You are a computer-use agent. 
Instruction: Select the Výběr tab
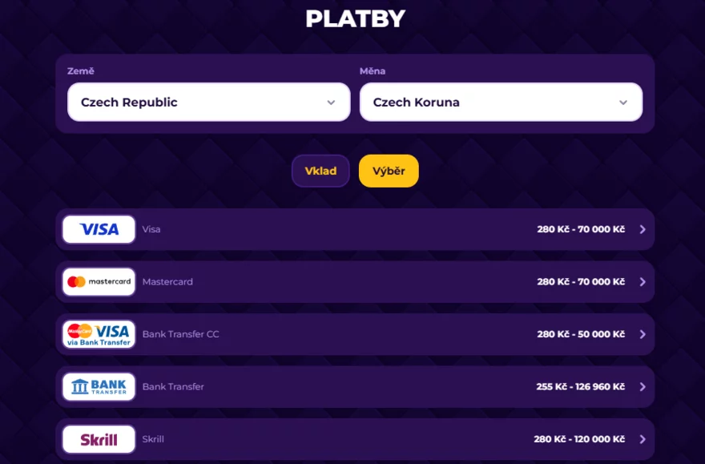[389, 171]
